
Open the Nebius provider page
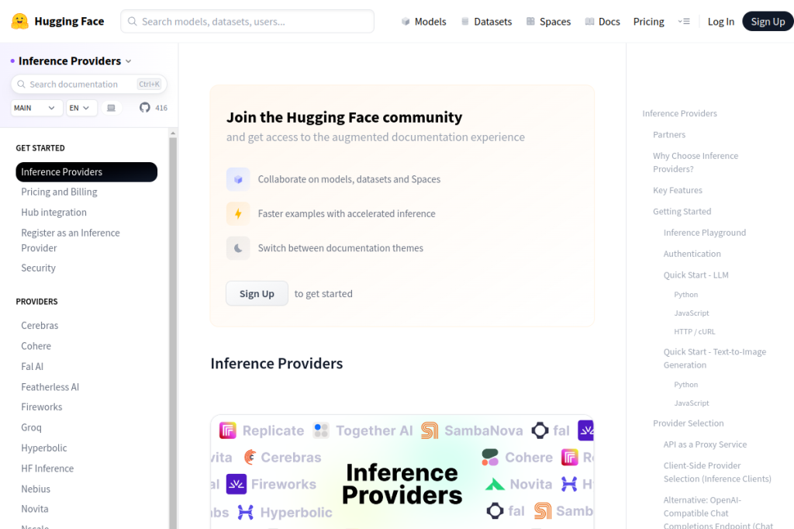coord(36,489)
